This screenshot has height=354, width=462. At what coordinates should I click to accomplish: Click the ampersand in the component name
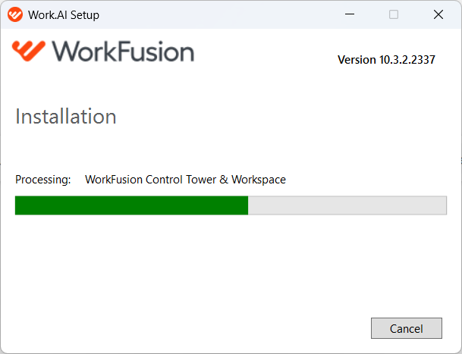(224, 180)
